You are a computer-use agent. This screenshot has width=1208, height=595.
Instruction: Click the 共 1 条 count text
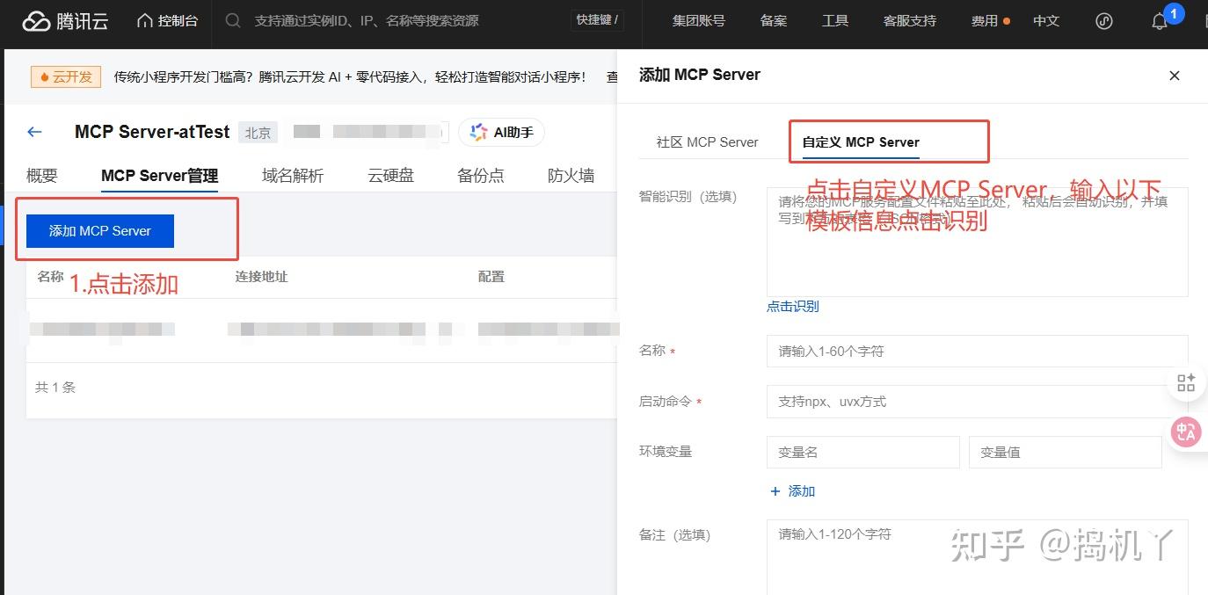55,387
